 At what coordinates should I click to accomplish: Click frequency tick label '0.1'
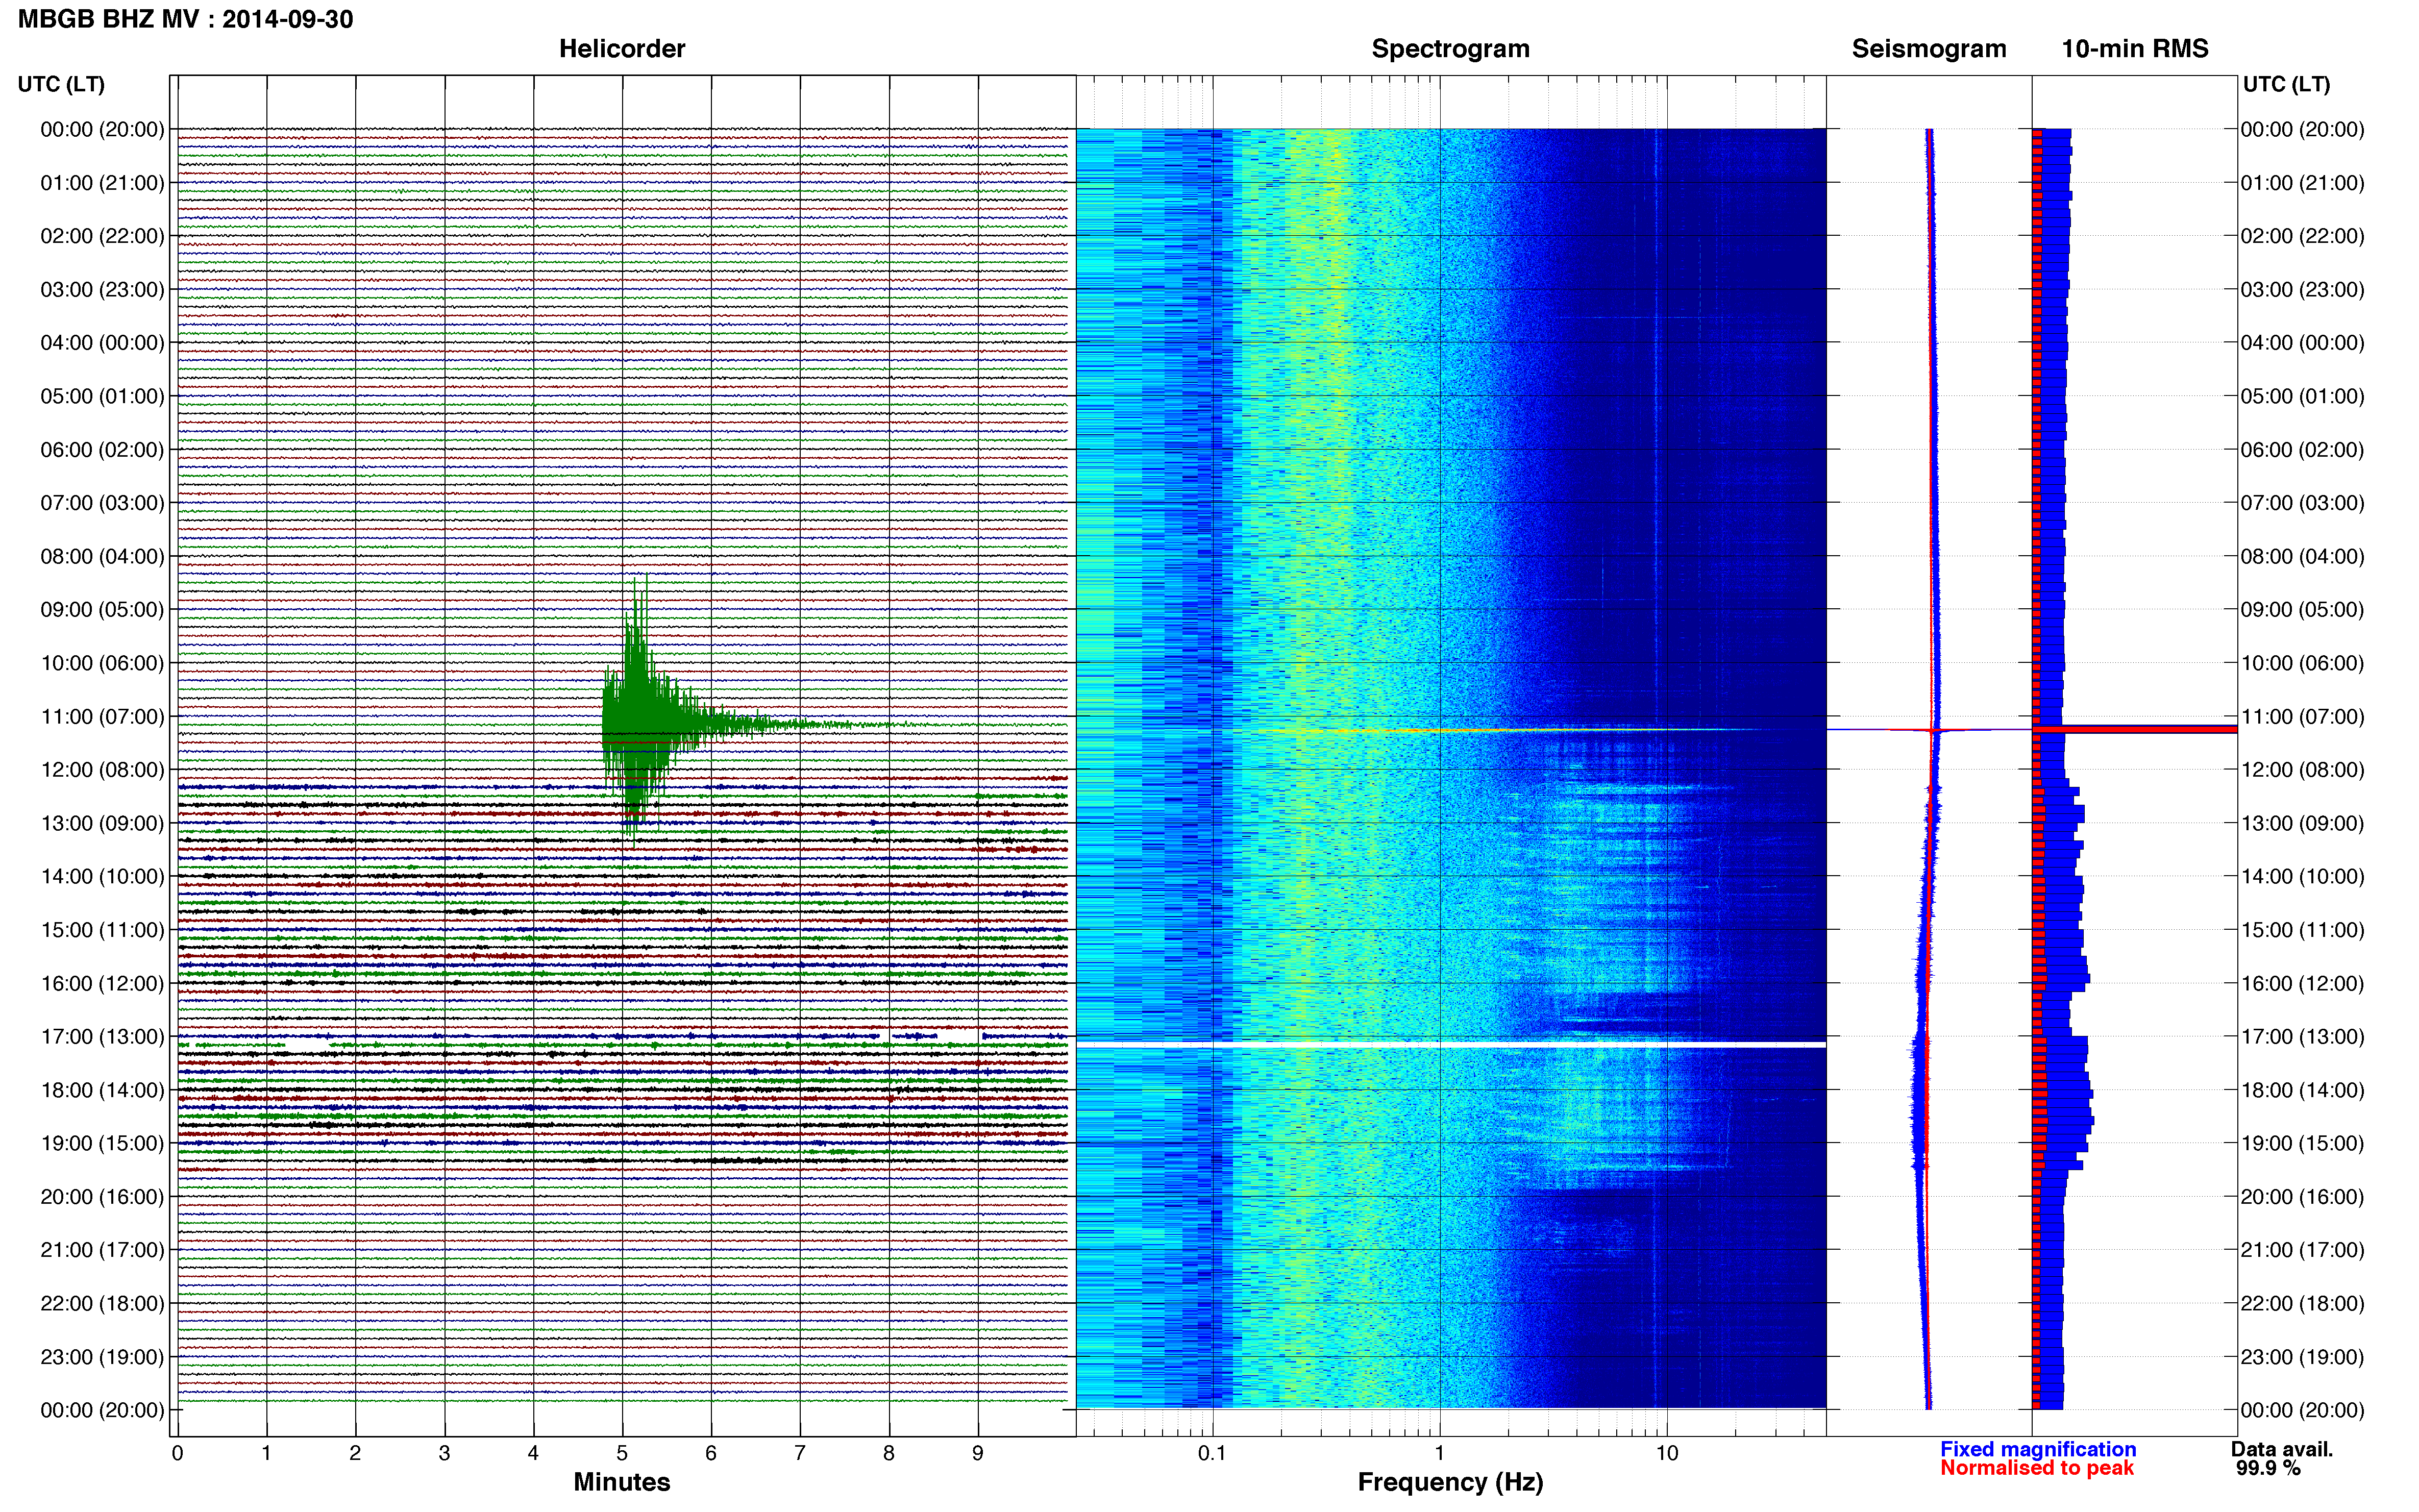(1212, 1453)
